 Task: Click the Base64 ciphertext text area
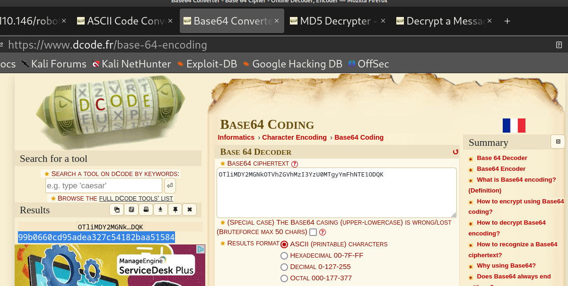336,193
